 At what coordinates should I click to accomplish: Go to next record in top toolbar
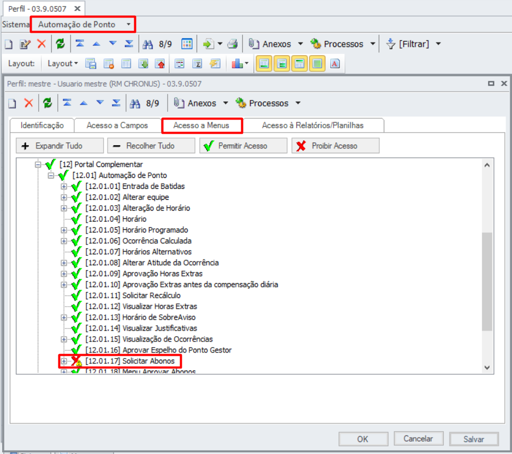pyautogui.click(x=112, y=43)
